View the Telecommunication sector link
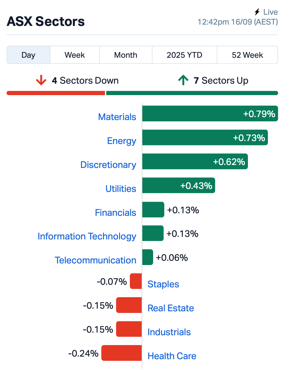Screen dimensions: 303x370 point(95,260)
